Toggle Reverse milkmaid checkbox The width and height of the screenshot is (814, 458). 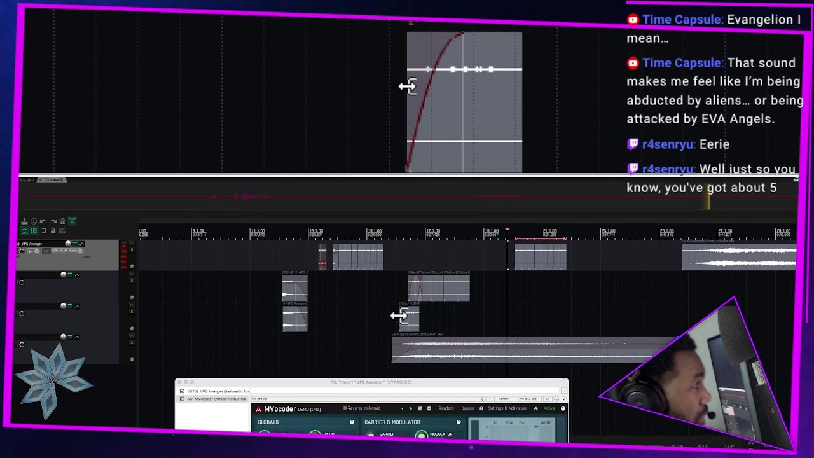[345, 408]
